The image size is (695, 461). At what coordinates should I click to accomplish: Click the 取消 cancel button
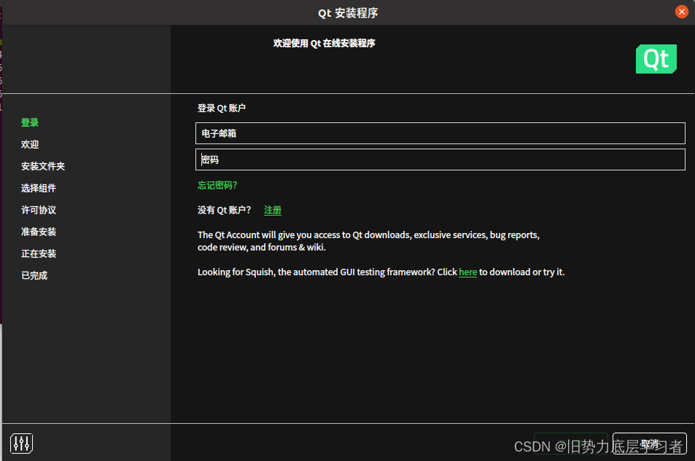(649, 444)
